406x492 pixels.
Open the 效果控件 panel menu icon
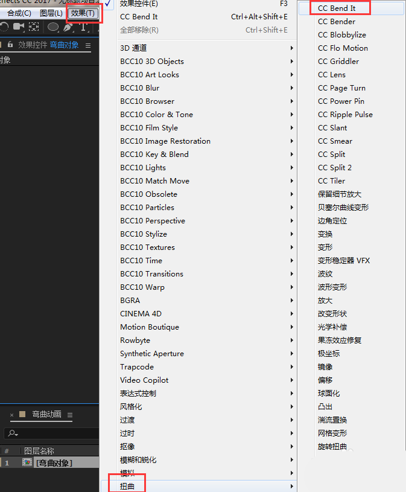coord(88,46)
